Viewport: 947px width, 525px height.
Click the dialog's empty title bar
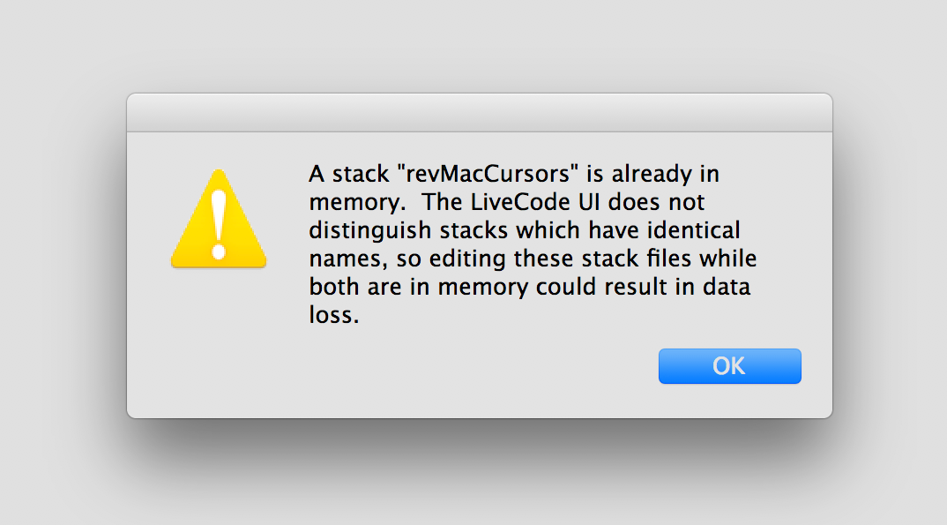pos(479,113)
